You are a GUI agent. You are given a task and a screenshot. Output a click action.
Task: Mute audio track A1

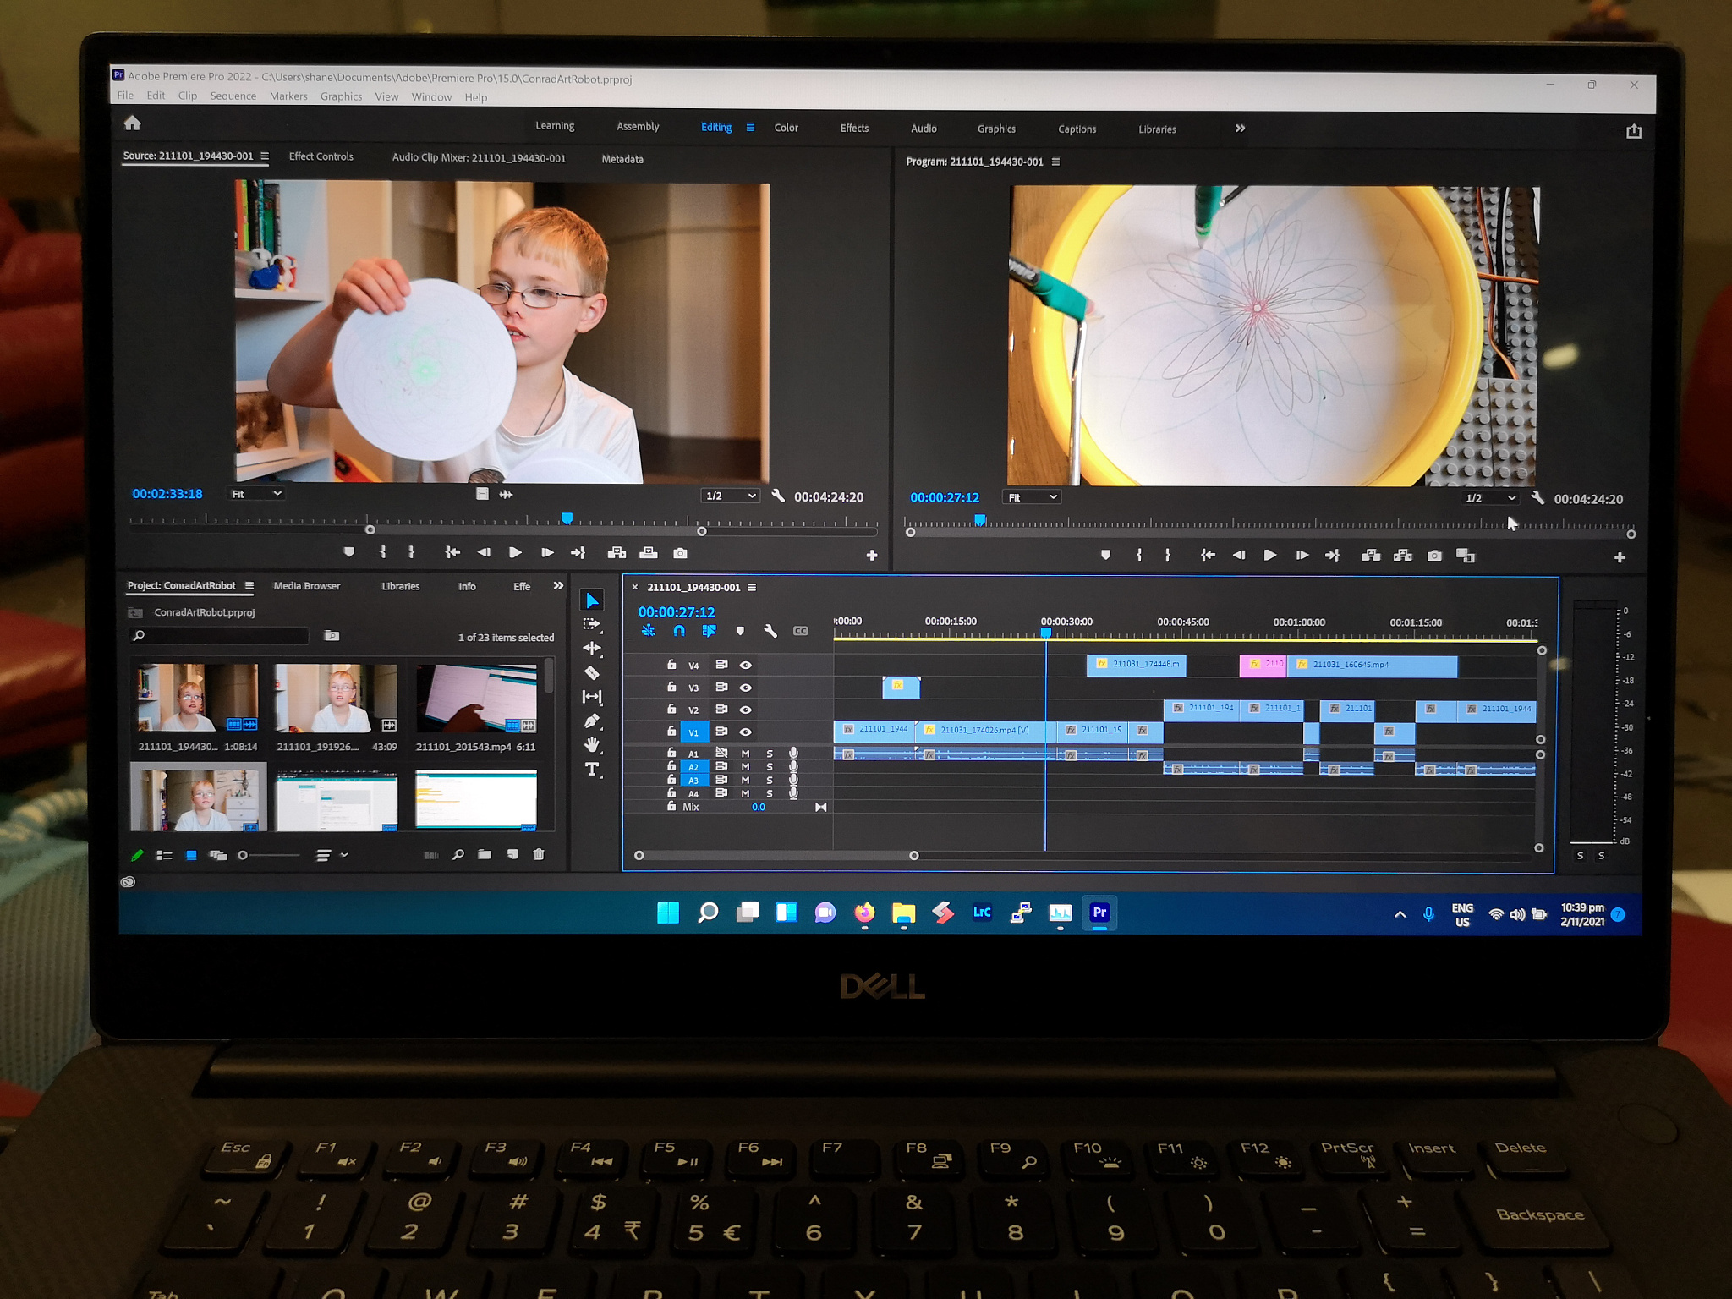(x=745, y=754)
